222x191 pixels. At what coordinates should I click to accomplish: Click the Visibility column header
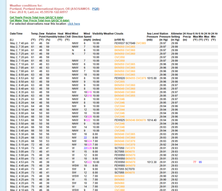97,33
